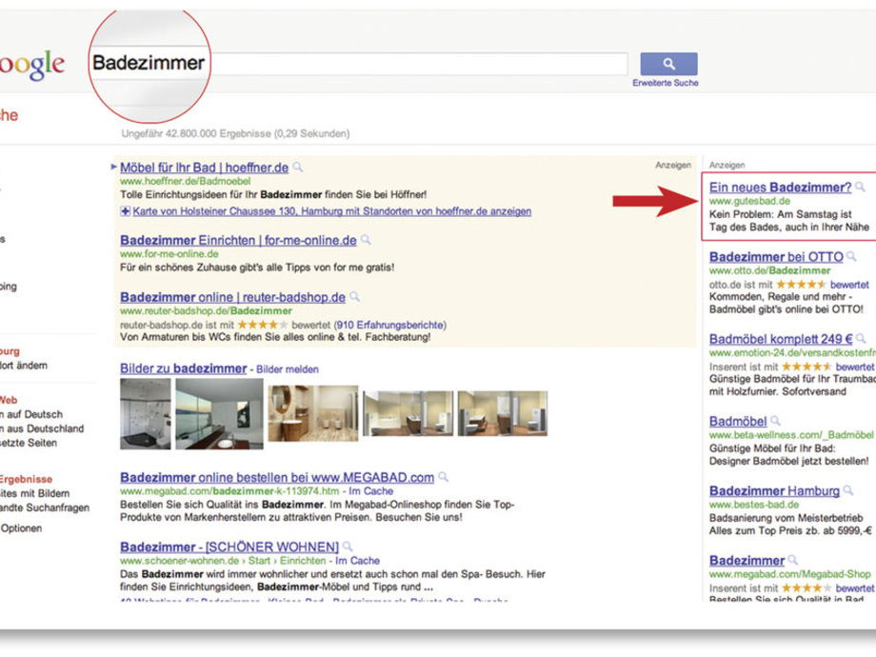
Task: Select 'Sites mit Bildern' sidebar option
Action: pyautogui.click(x=34, y=493)
